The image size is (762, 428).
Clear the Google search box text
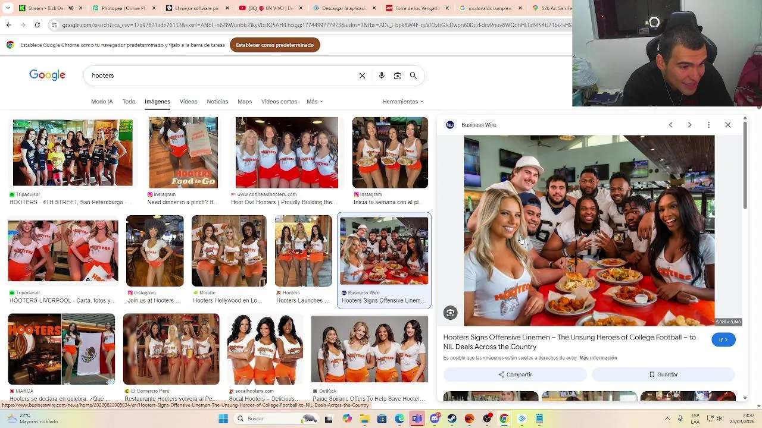pos(362,75)
